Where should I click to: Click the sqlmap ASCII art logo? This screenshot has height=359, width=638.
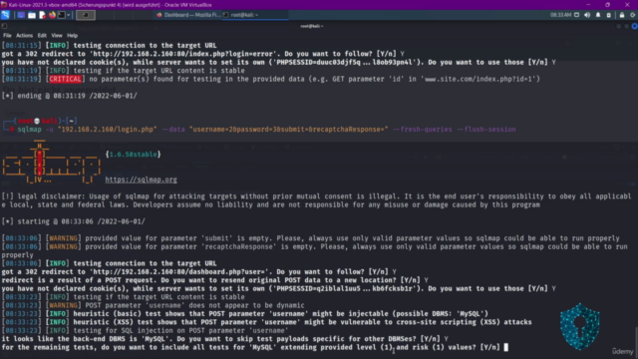tap(51, 162)
